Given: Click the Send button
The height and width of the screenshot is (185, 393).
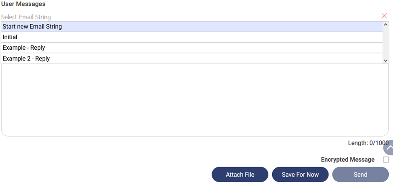Looking at the screenshot, I should point(360,175).
